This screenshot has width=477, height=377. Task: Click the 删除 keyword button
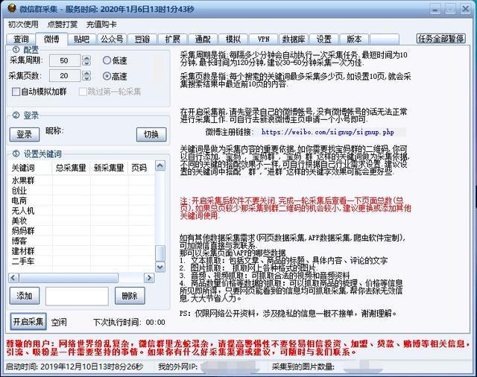point(130,296)
